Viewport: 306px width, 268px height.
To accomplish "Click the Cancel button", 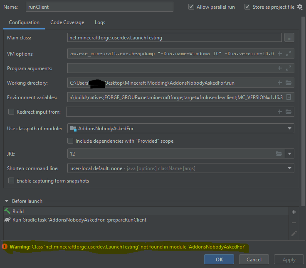I will 254,259.
